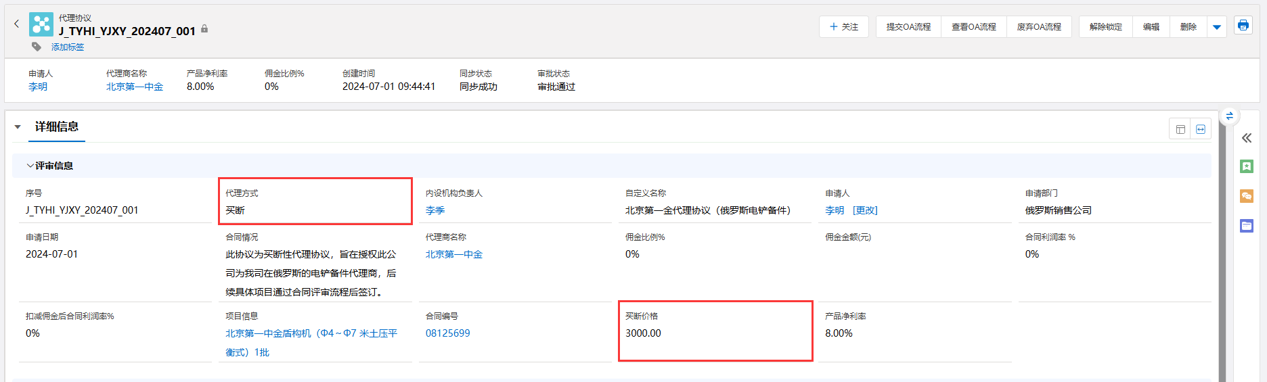Image resolution: width=1267 pixels, height=382 pixels.
Task: Select the 详细信息 tab
Action: click(57, 127)
